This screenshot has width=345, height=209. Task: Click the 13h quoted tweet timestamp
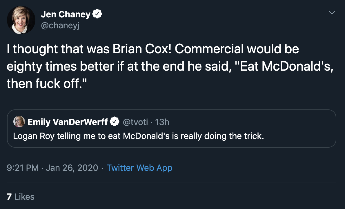(162, 122)
